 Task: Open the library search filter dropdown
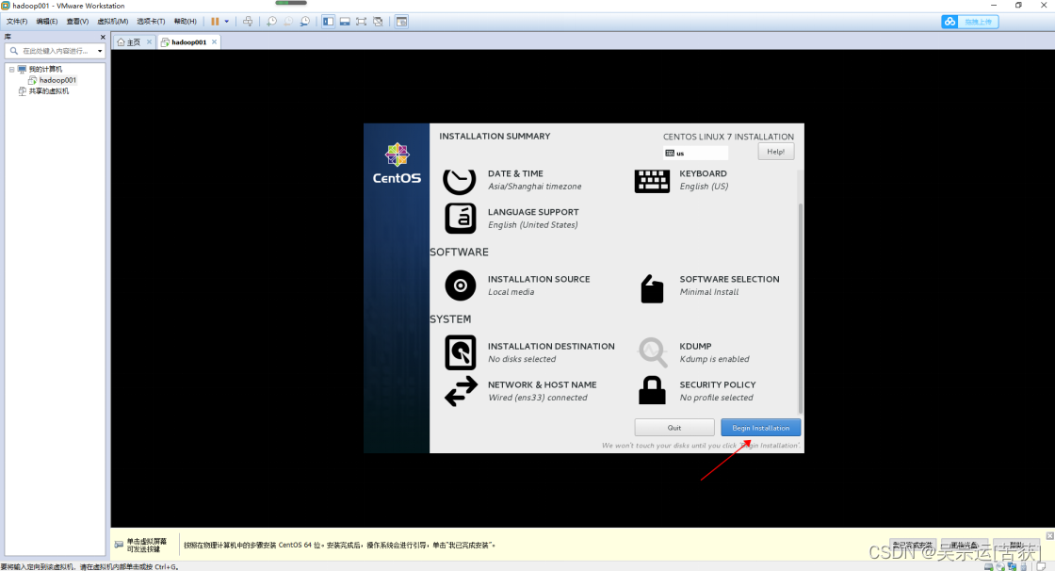point(100,51)
